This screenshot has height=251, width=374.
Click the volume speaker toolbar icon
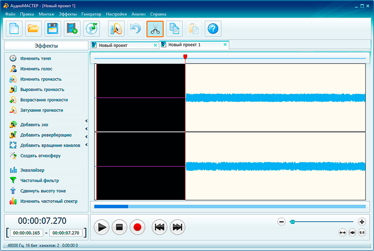(116, 28)
